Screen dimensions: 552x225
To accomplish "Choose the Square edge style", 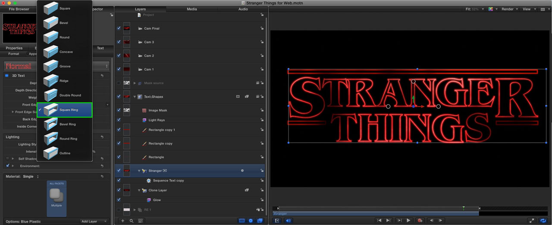I will coord(64,8).
